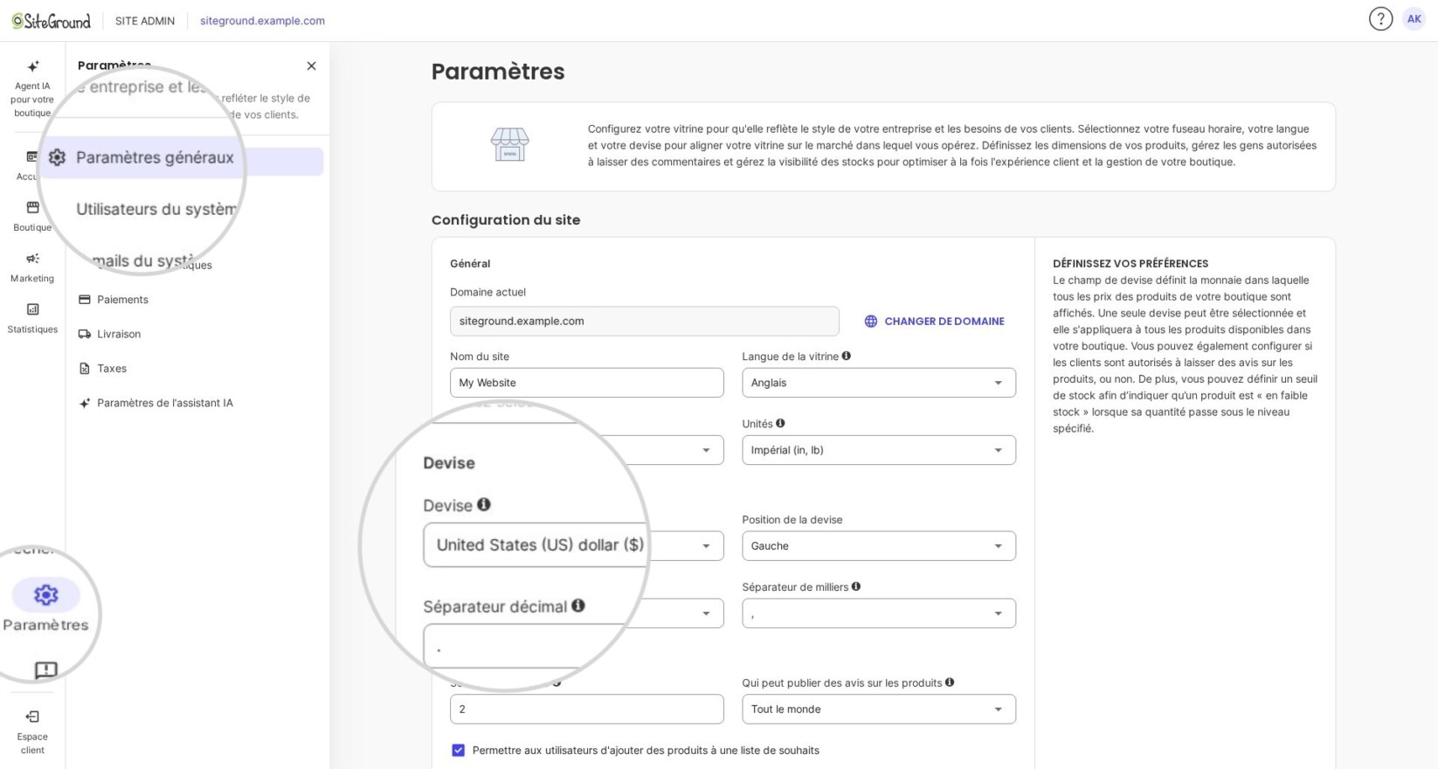Click the field containing value 2
This screenshot has height=769, width=1438.
tap(587, 710)
